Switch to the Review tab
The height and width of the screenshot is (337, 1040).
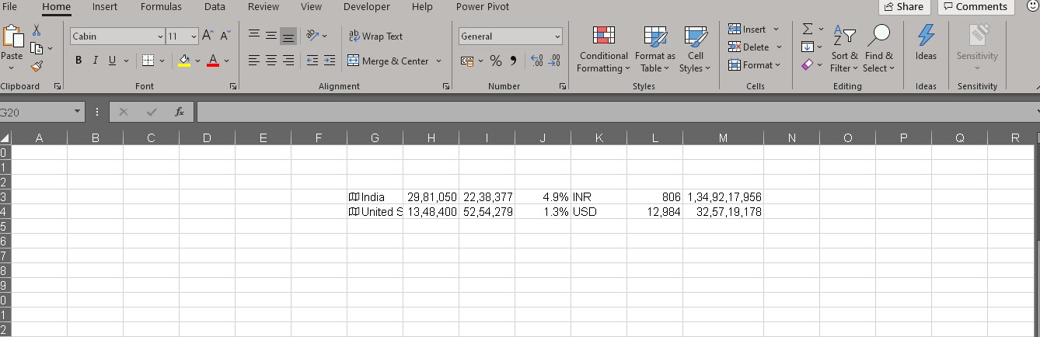[263, 6]
